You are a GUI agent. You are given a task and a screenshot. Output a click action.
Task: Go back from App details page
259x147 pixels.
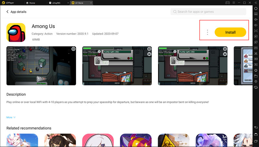(7, 12)
